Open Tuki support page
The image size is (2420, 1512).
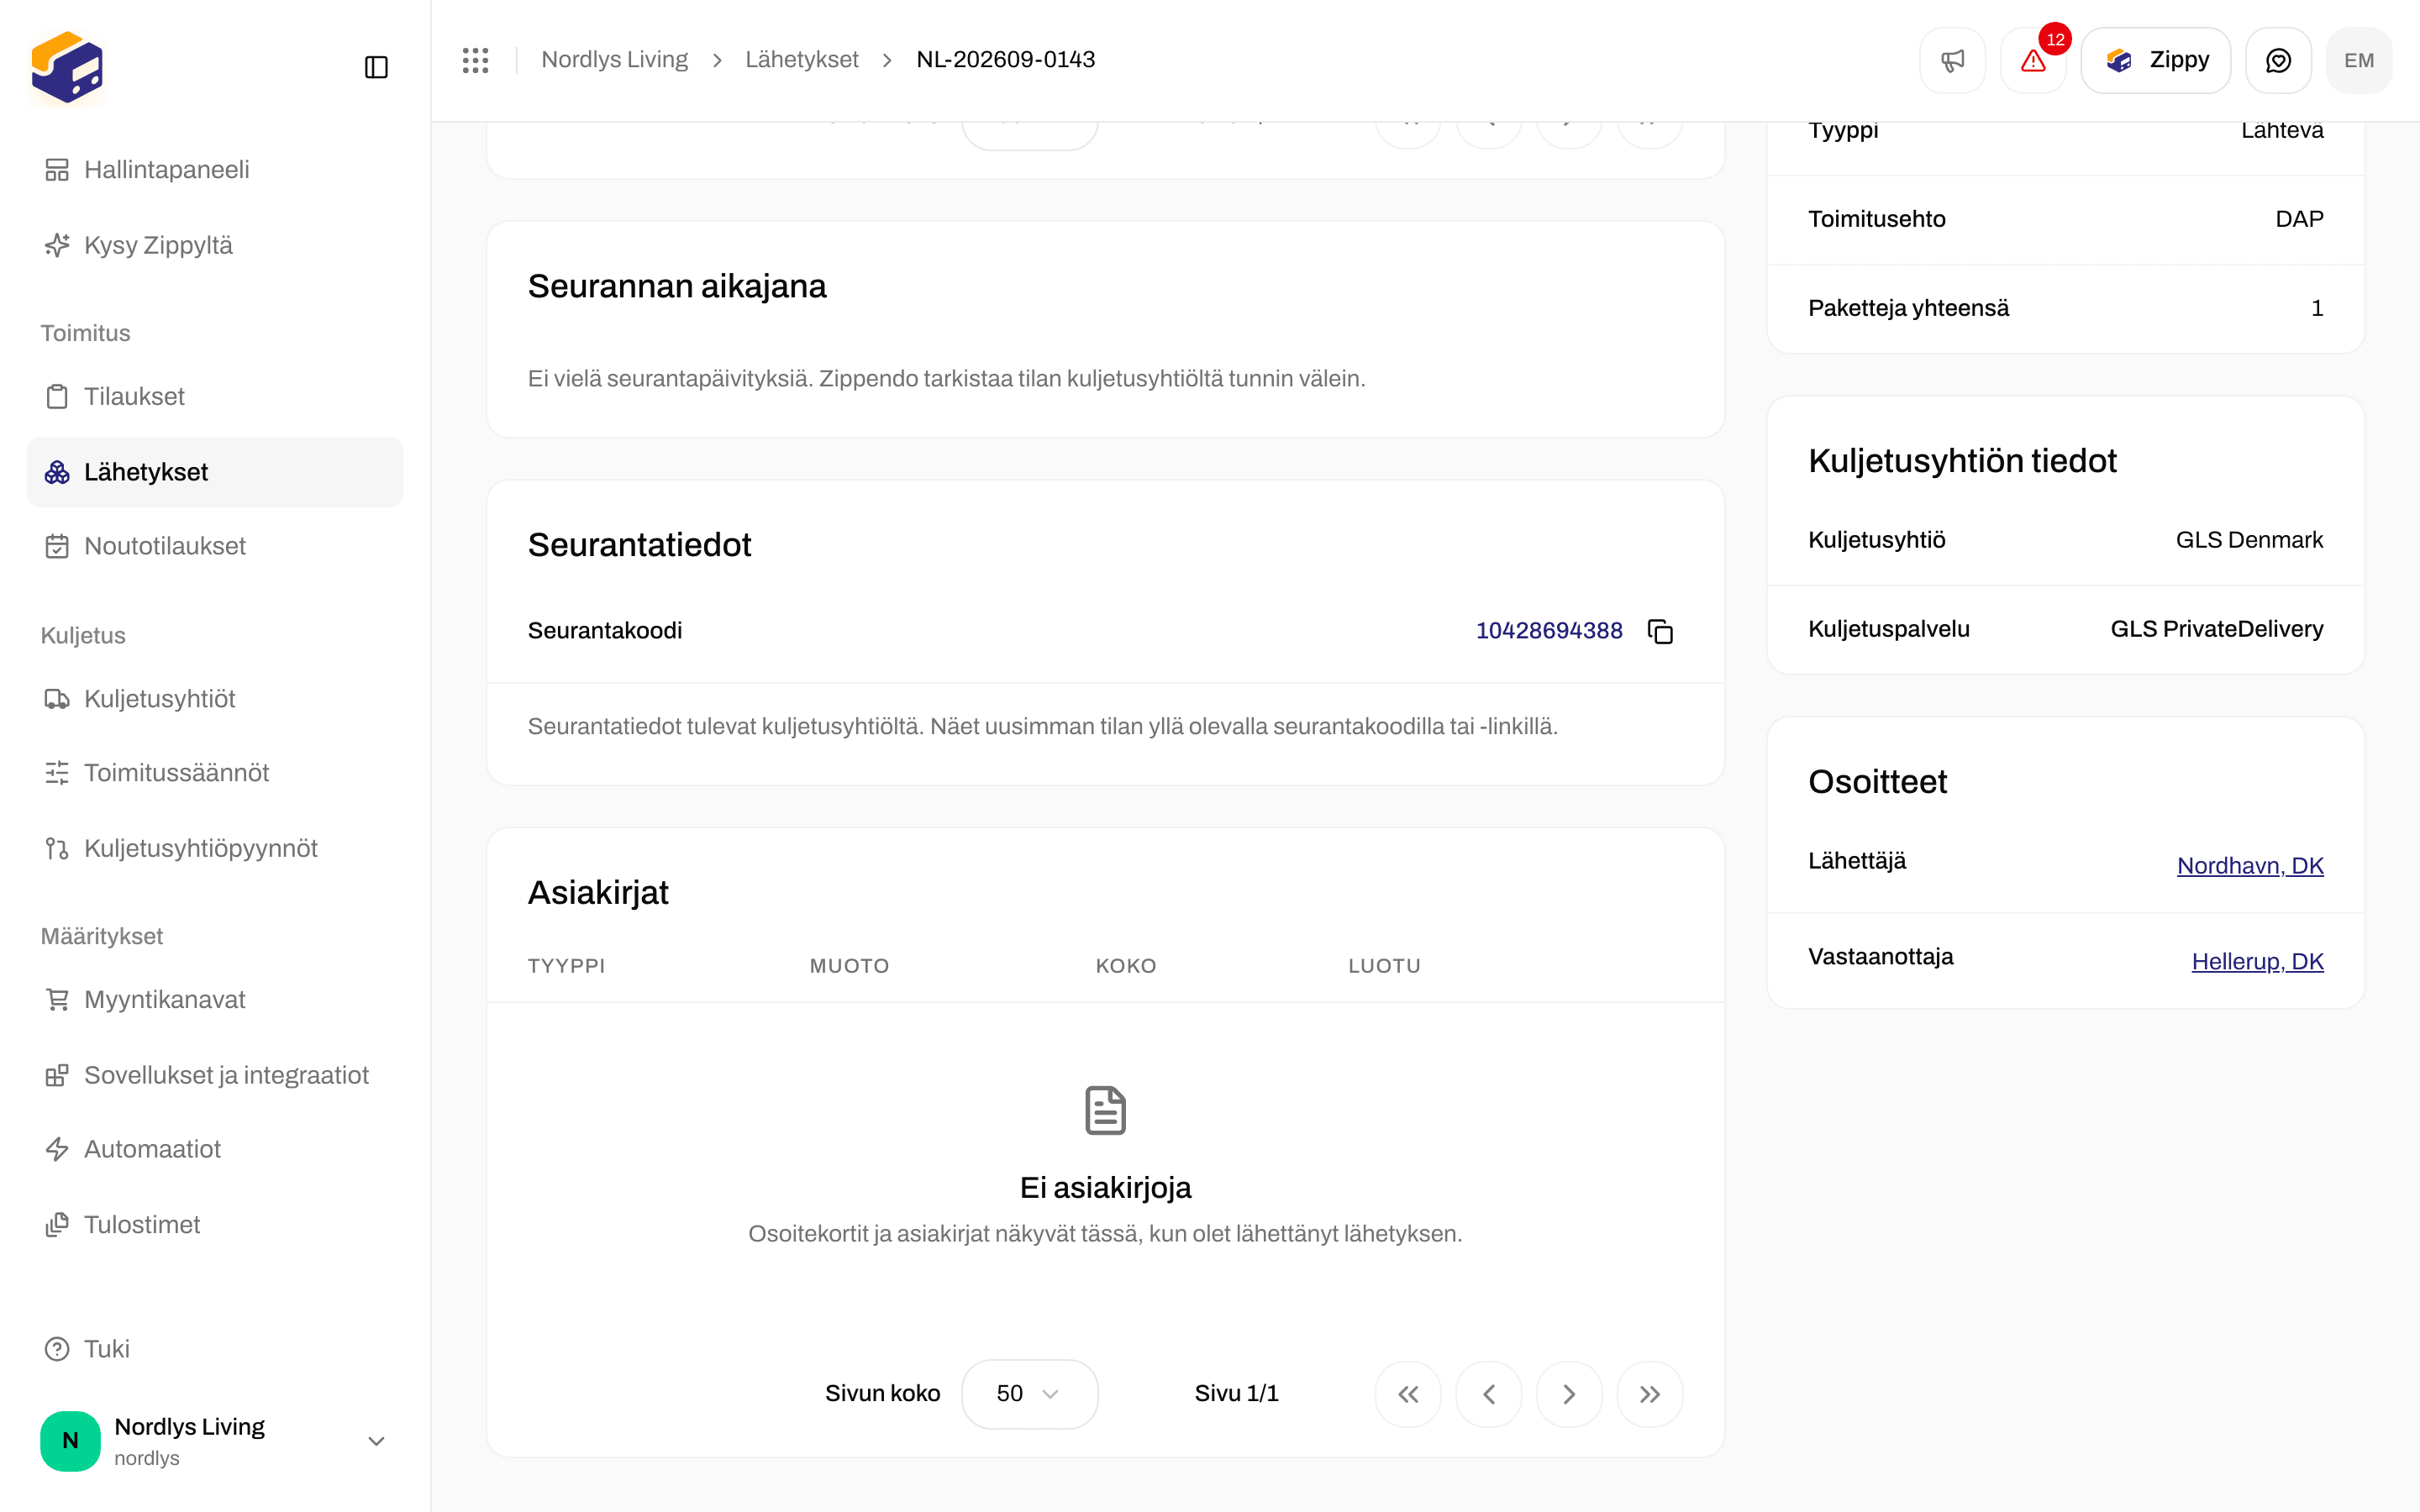[x=215, y=1349]
